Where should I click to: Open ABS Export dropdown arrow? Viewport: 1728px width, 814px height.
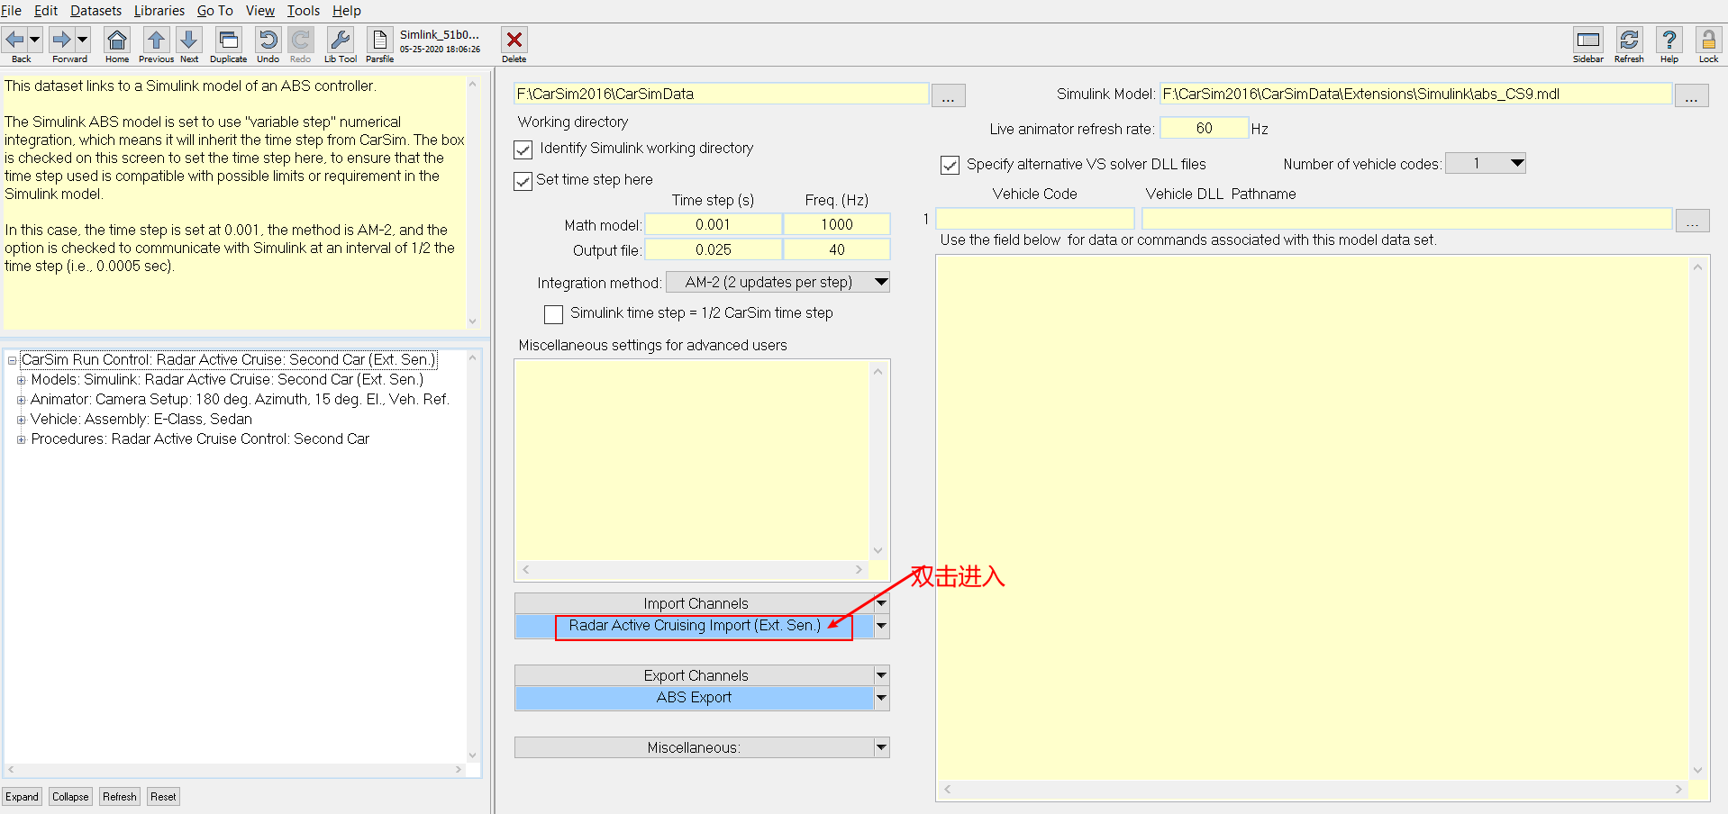point(881,698)
